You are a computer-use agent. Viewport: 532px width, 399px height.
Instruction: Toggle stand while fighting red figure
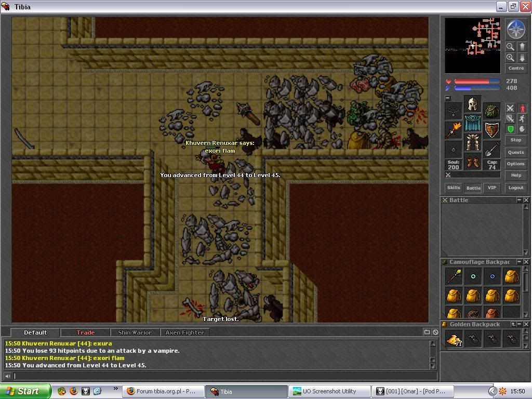522,108
